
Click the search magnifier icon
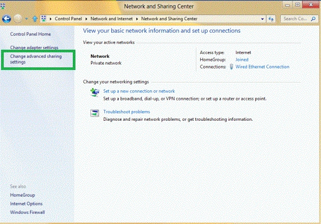(x=313, y=19)
